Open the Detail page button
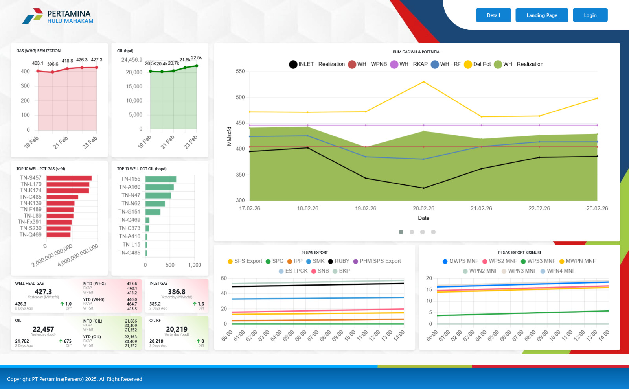The image size is (629, 389). point(493,15)
